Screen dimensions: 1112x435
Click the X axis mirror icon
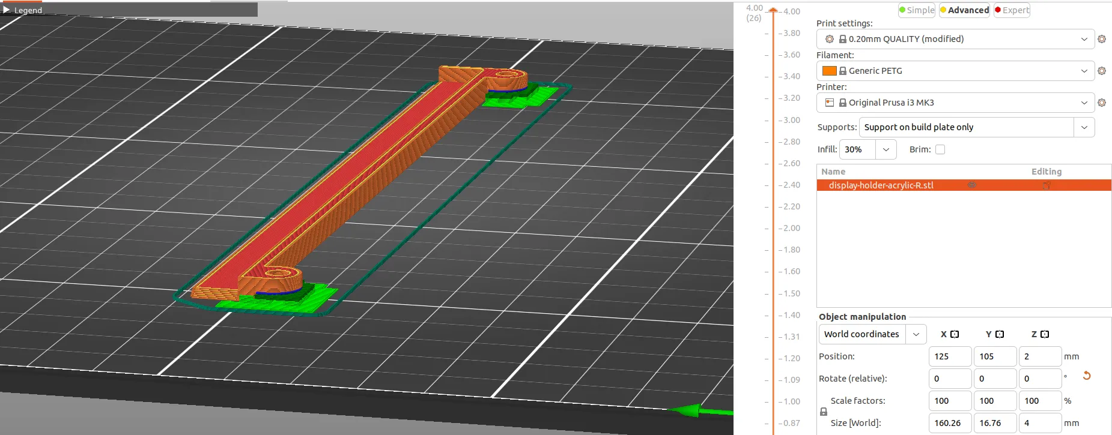pyautogui.click(x=955, y=334)
